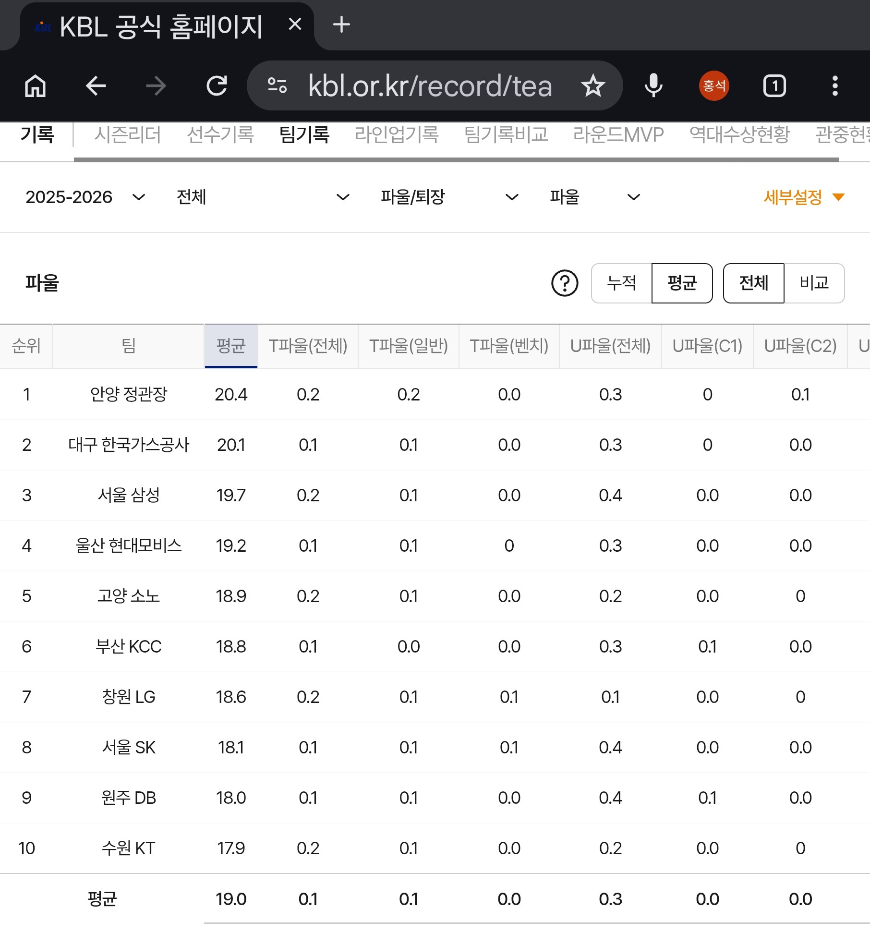870x945 pixels.
Task: Sort by the 평균 column header
Action: tap(231, 346)
